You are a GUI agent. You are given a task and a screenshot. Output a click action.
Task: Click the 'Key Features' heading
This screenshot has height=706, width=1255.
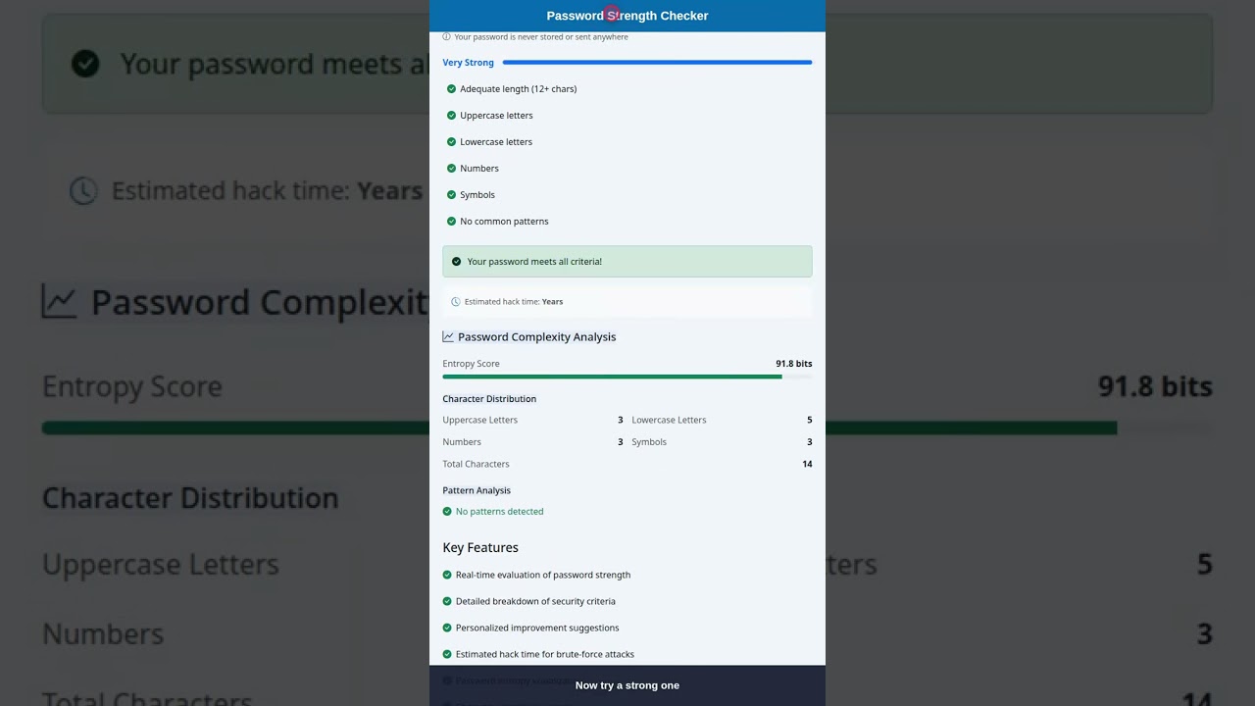[480, 548]
